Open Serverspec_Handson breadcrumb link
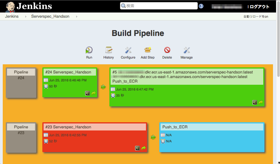 click(x=50, y=16)
